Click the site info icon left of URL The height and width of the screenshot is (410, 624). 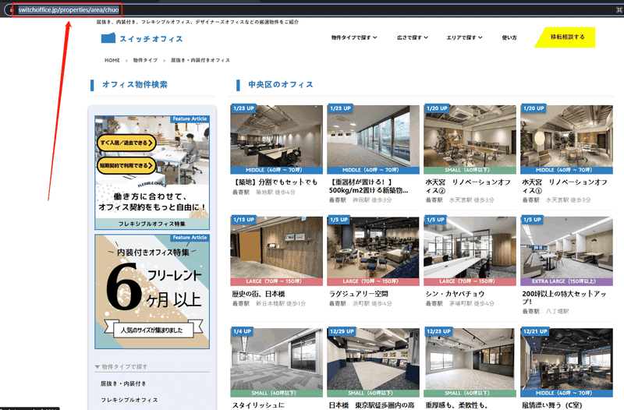11,10
